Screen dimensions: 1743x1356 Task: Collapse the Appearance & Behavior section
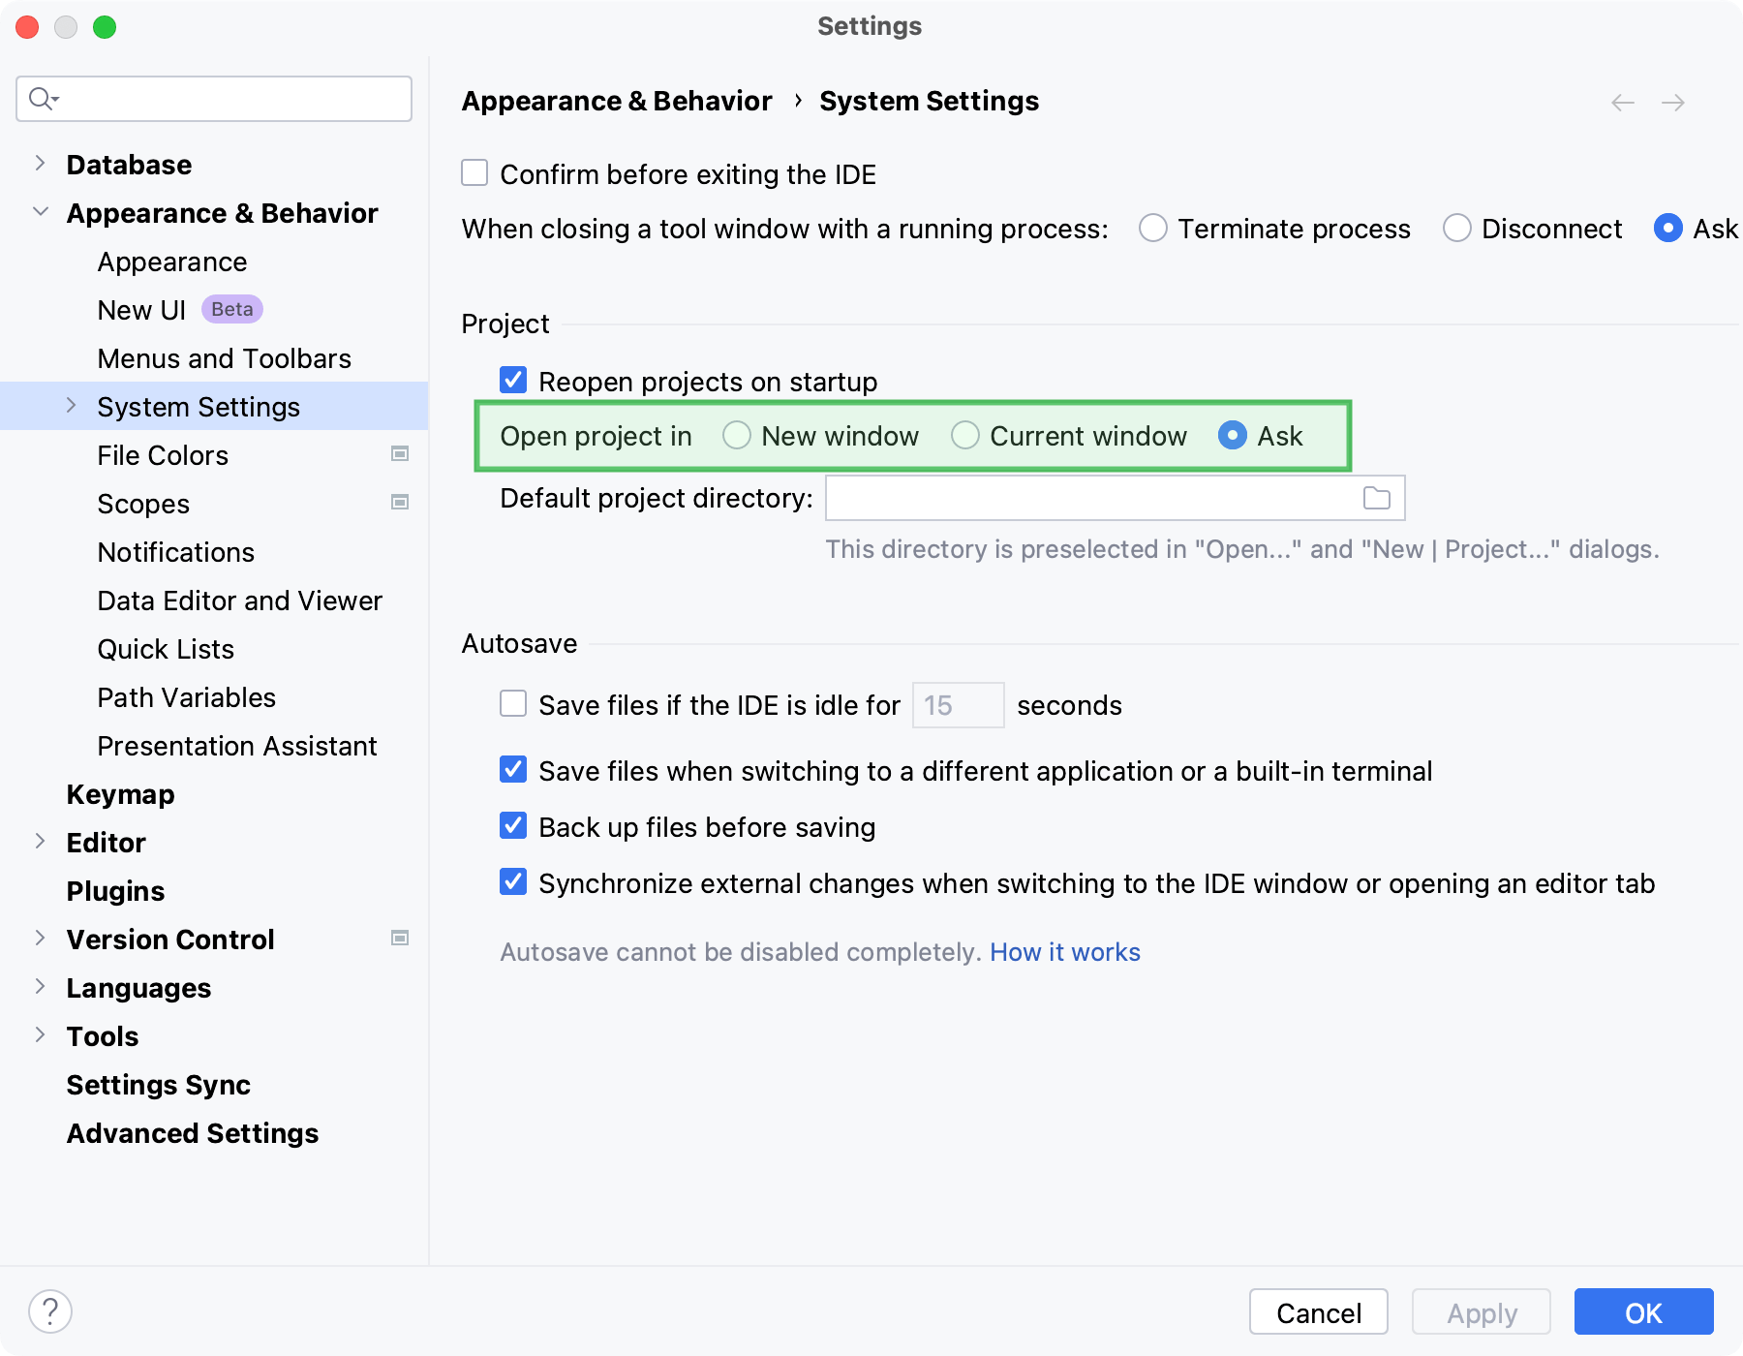[x=41, y=211]
